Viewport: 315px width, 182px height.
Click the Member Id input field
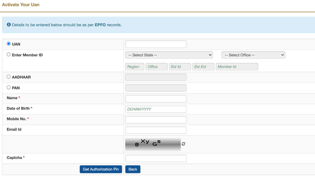coord(237,67)
